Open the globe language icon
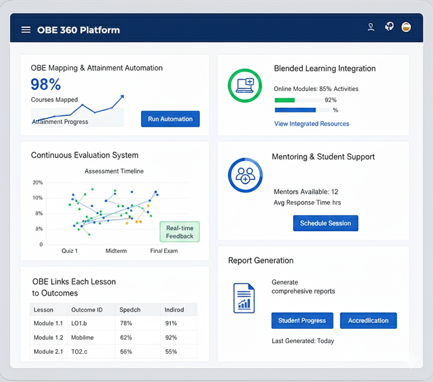The image size is (433, 382). point(389,27)
